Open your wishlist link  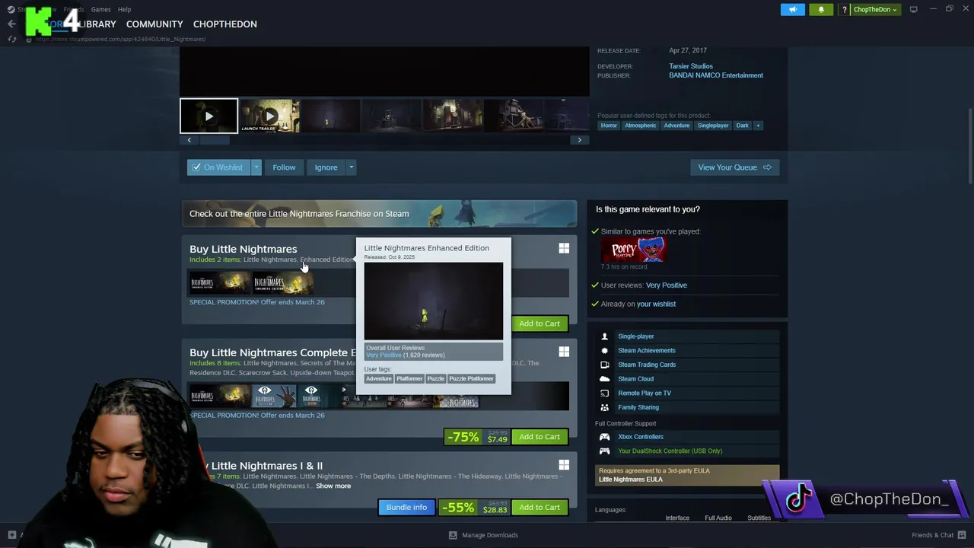pos(656,304)
